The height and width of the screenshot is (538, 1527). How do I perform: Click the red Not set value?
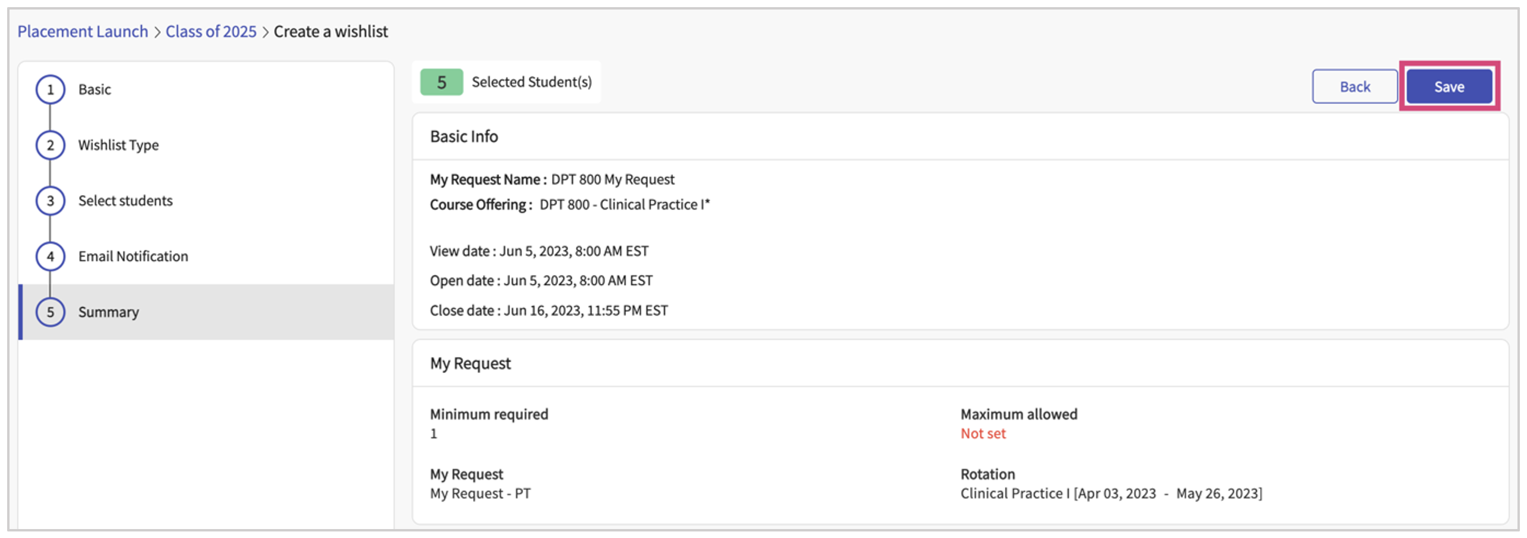pyautogui.click(x=983, y=434)
